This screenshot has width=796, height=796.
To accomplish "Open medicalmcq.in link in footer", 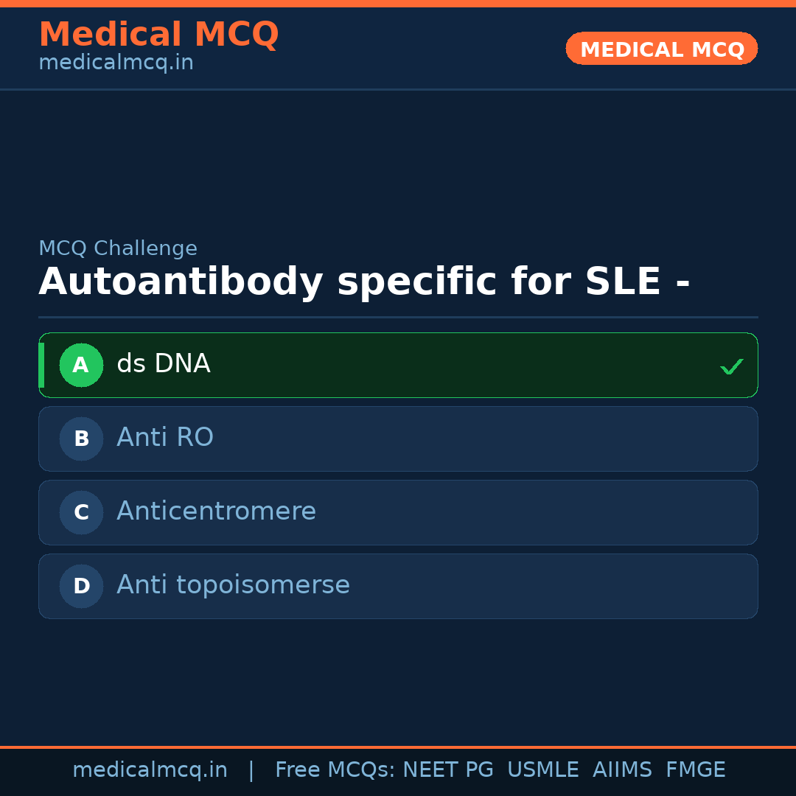I will 150,770.
